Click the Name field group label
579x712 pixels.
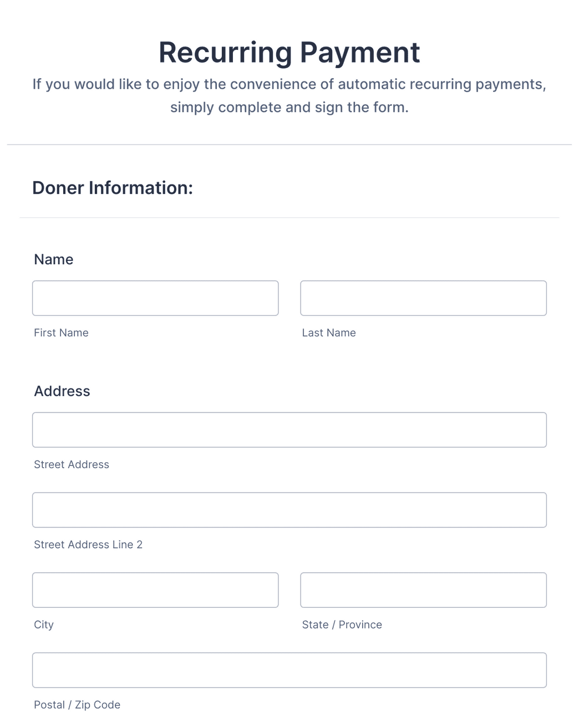(x=54, y=259)
